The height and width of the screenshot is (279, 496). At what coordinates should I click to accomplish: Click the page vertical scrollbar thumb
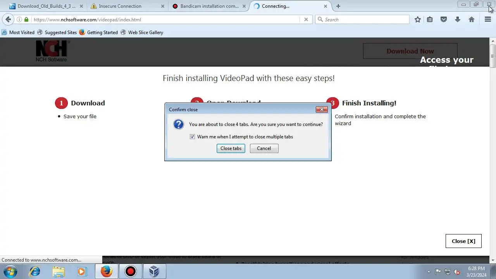point(493,56)
